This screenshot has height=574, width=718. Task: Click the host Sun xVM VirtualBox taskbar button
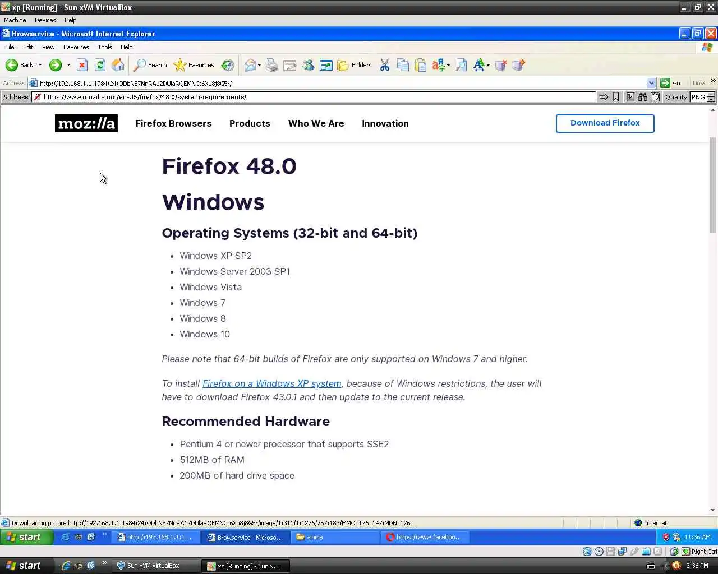click(156, 566)
